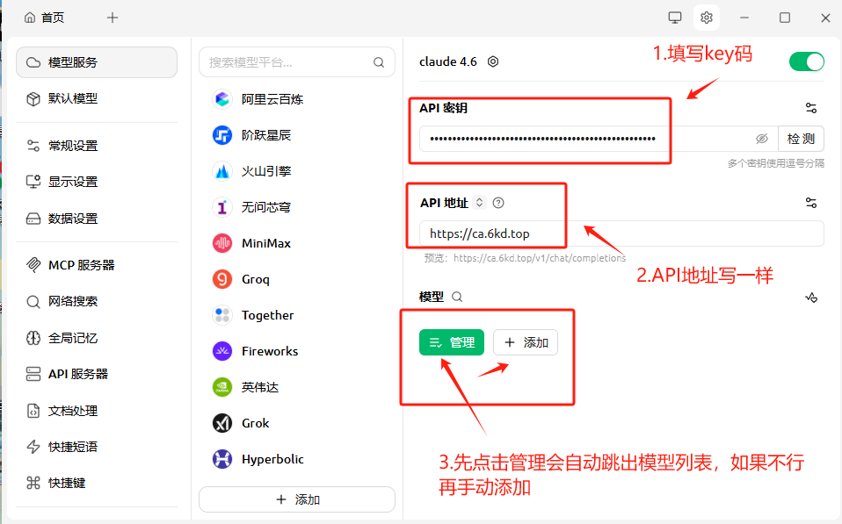Image resolution: width=842 pixels, height=524 pixels.
Task: Select the Grok provider
Action: coord(297,423)
